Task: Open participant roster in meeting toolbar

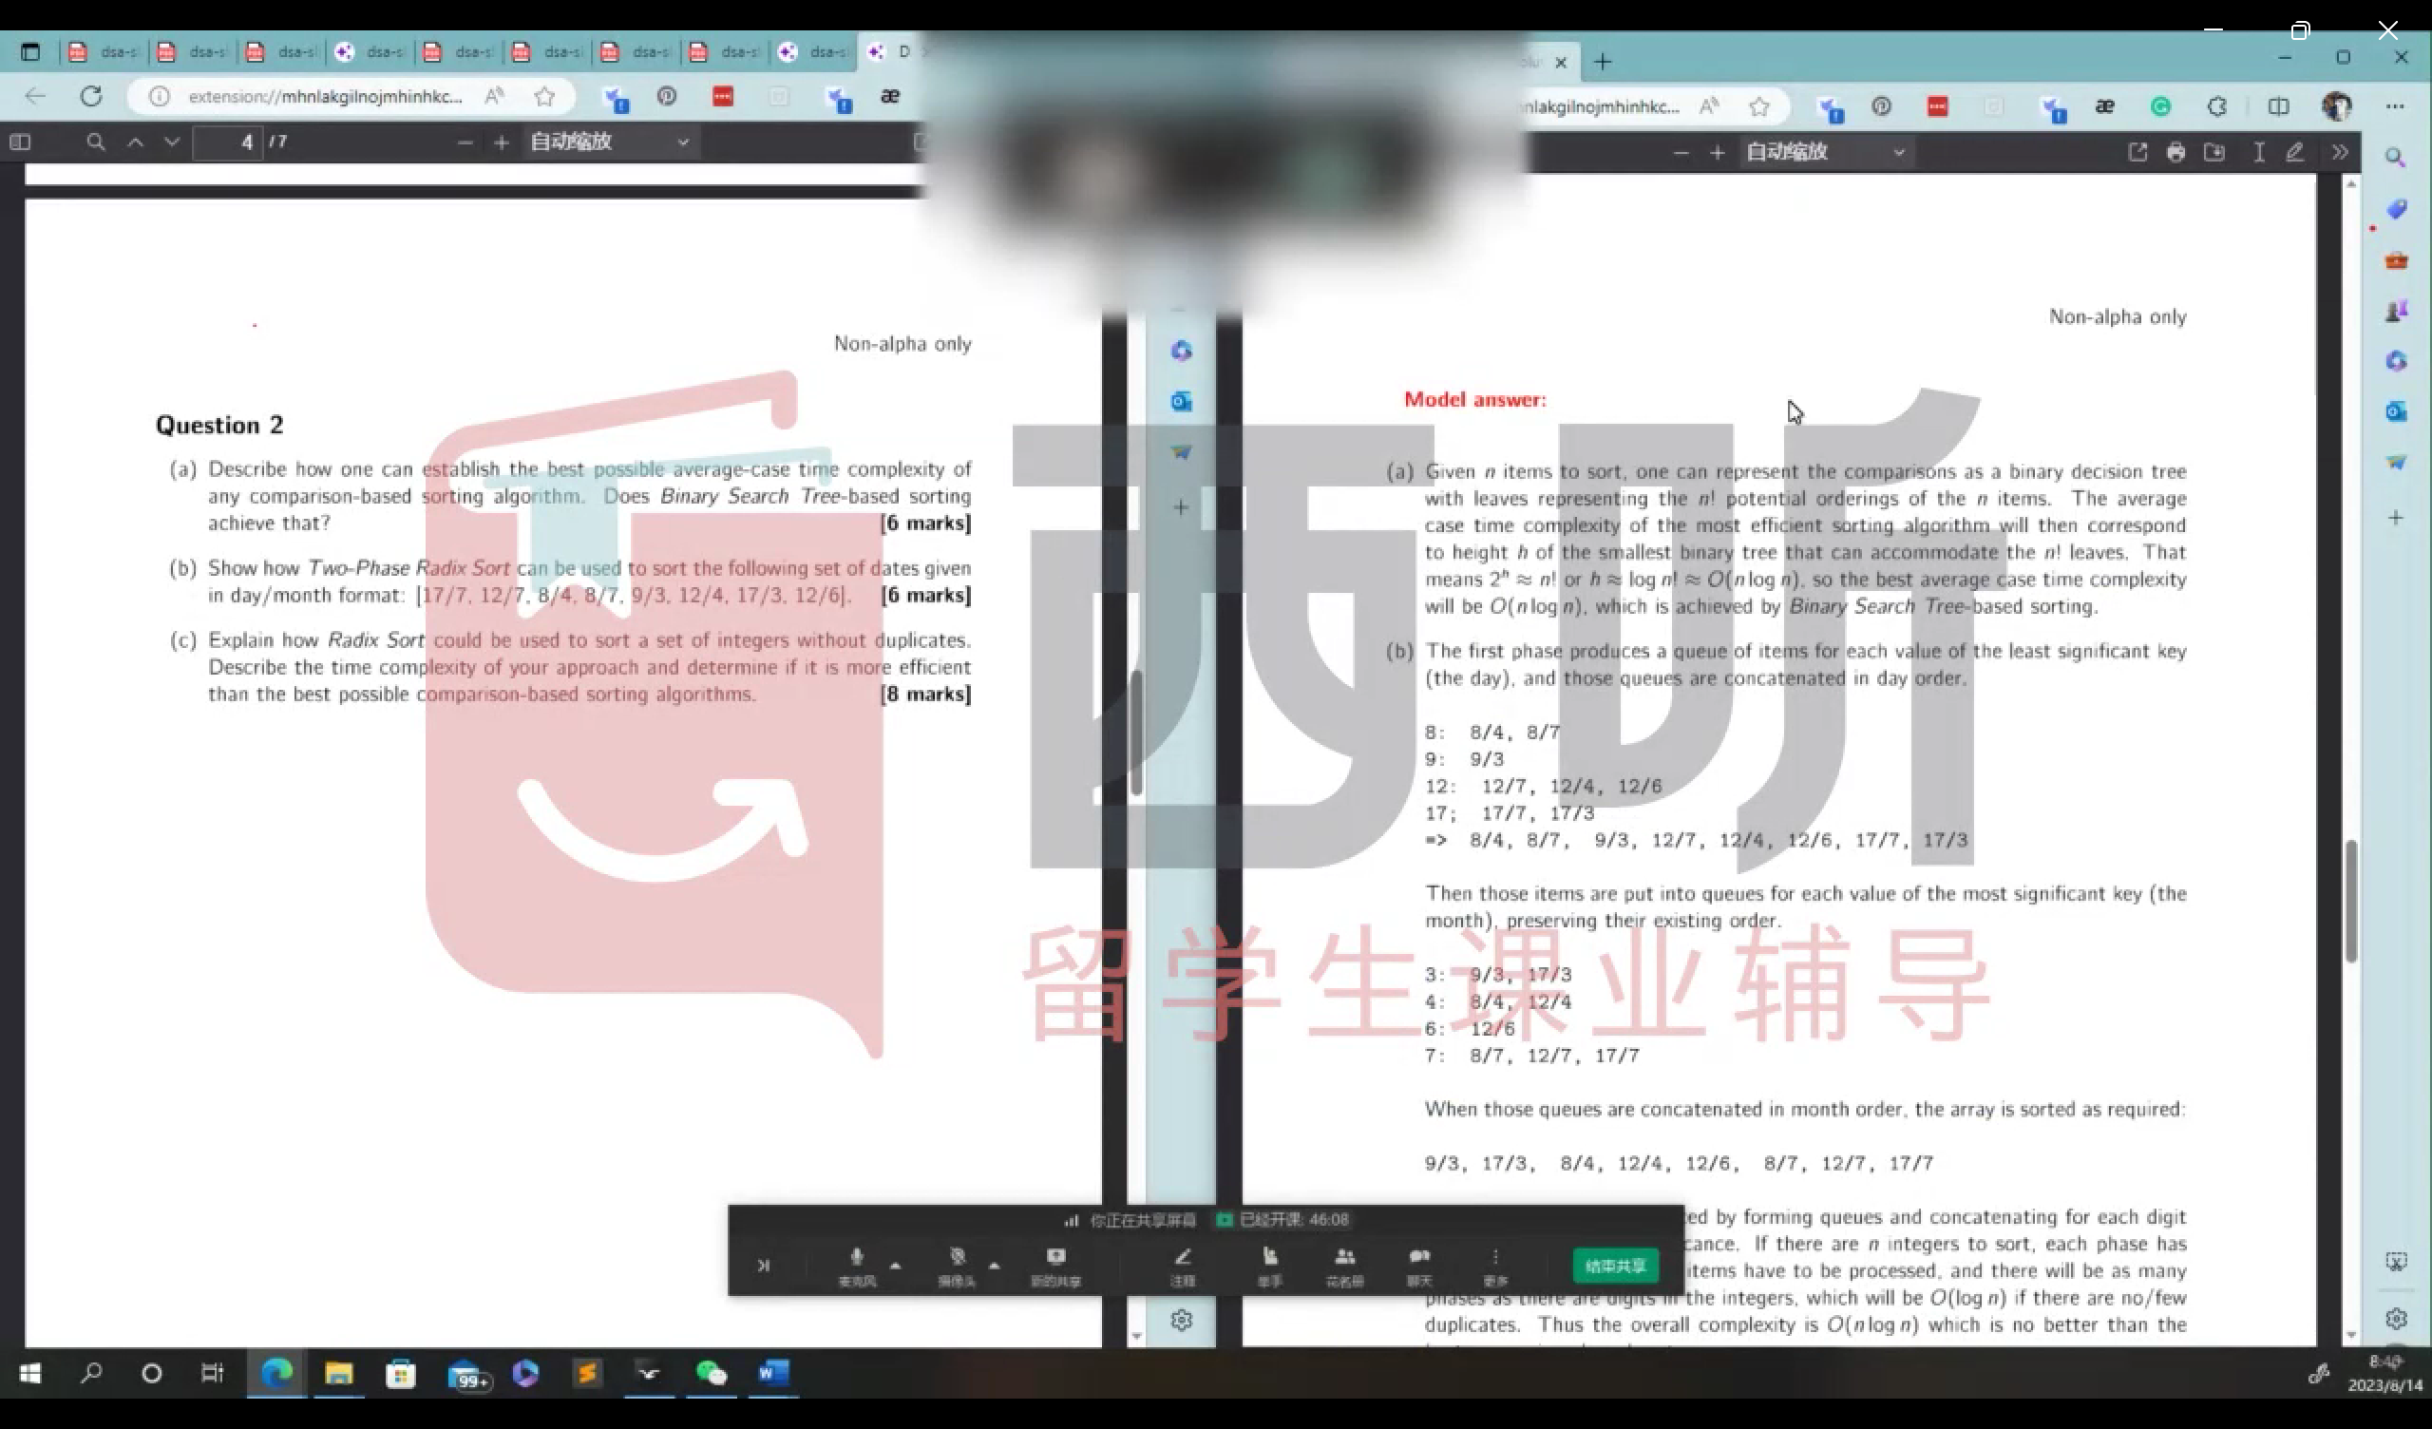Action: 1344,1266
